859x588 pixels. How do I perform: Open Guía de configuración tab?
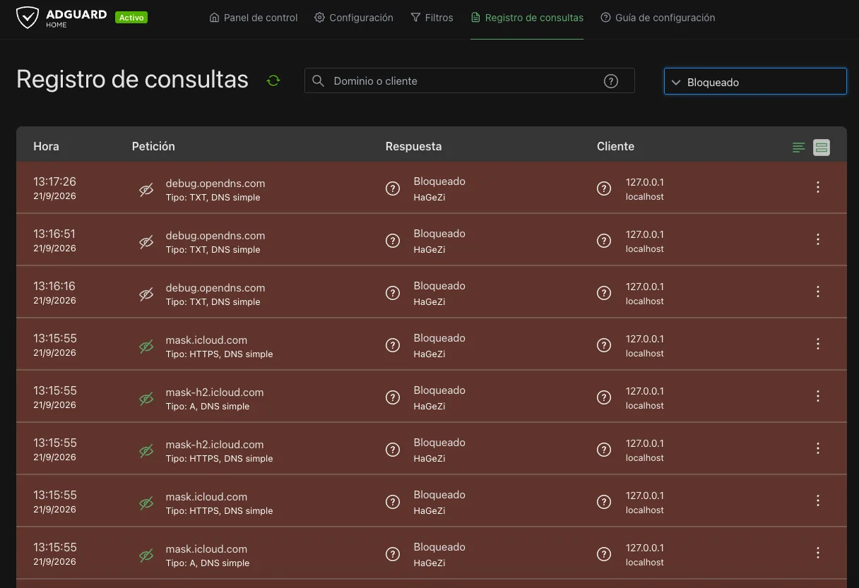tap(658, 18)
